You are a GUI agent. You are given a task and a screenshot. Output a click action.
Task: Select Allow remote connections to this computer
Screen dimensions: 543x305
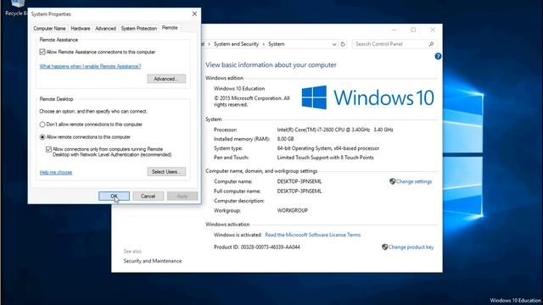[42, 137]
